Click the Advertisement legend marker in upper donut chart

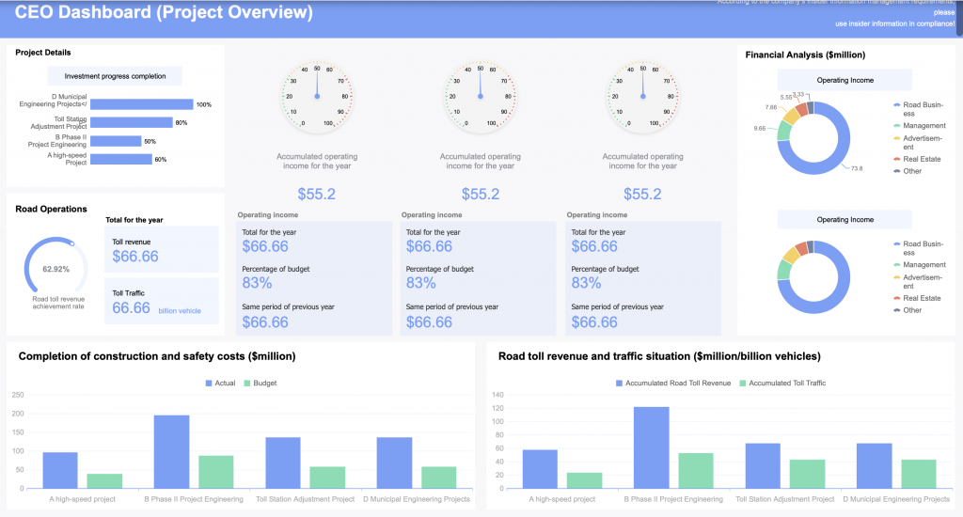896,137
